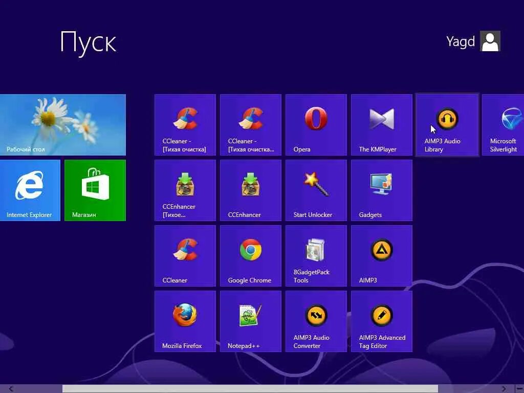Open Microsoft Silverlight tile
Screen dimensions: 524x393
coord(503,125)
